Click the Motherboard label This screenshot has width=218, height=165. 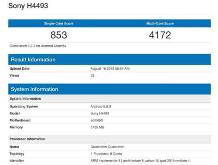click(20, 120)
